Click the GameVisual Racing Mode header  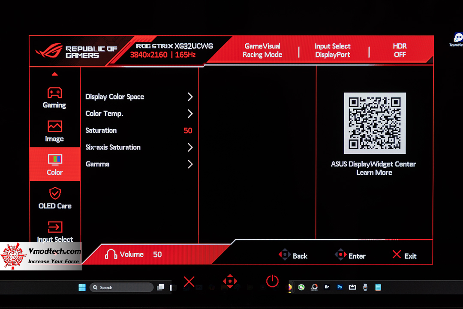pos(262,50)
